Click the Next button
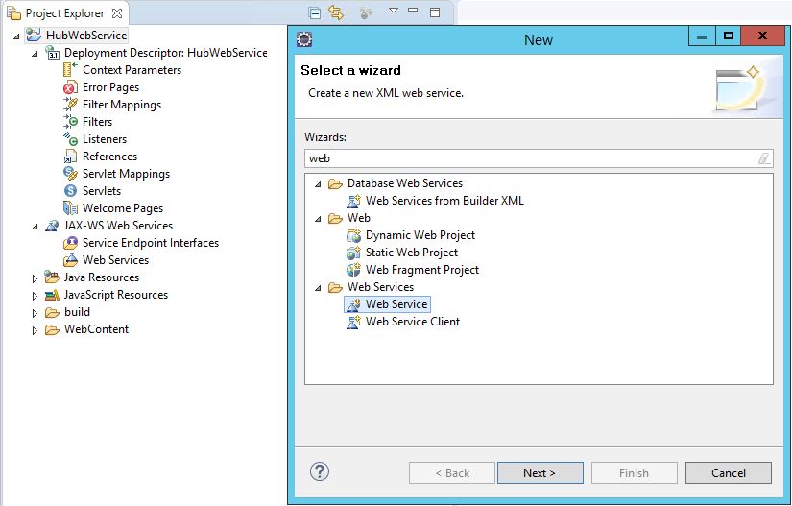Viewport: 792px width, 506px height. [x=540, y=473]
